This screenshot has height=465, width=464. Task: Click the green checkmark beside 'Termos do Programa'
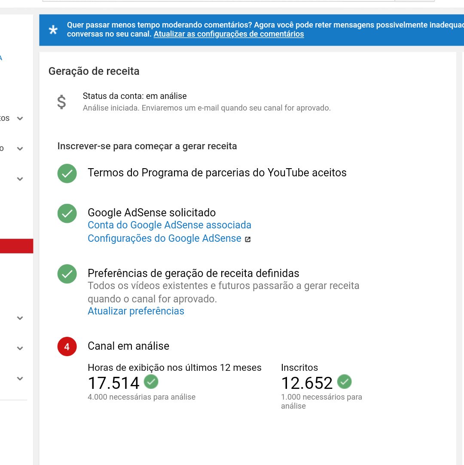(67, 173)
